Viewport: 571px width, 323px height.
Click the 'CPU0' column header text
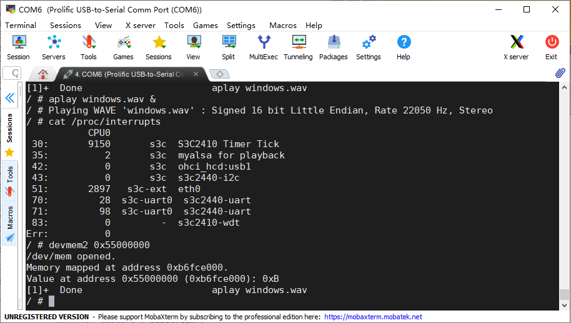pos(99,133)
